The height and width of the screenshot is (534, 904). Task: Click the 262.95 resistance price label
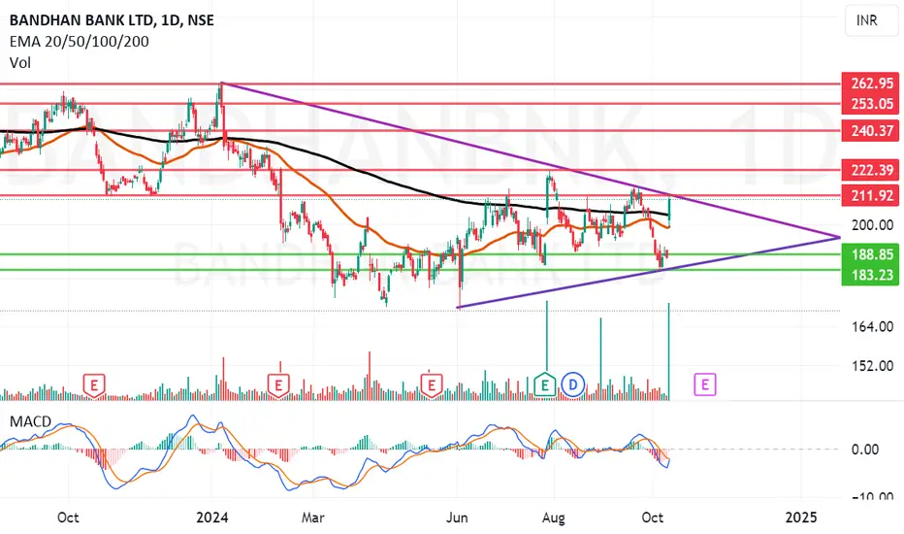(x=872, y=83)
